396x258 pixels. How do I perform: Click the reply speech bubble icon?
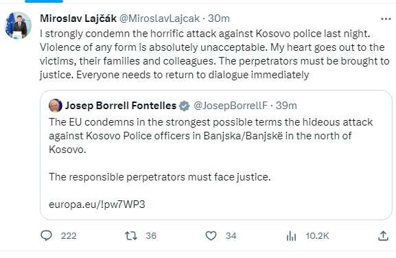46,236
